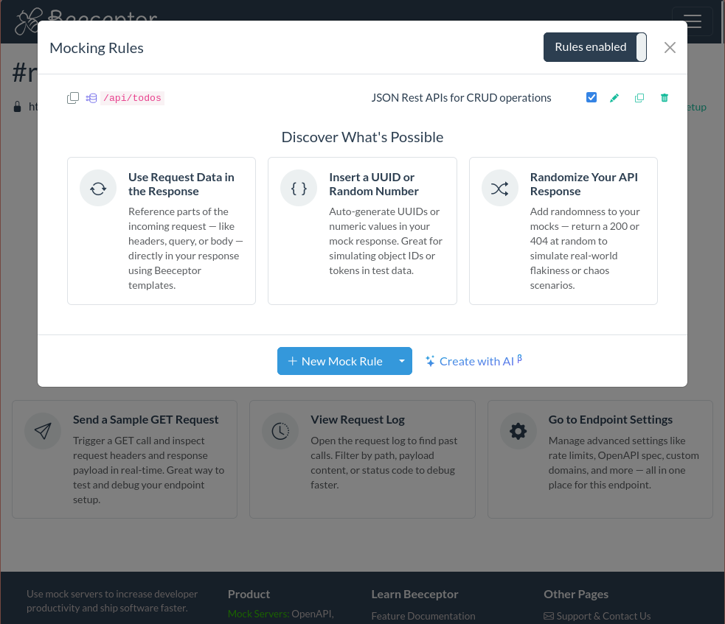Open the hamburger navigation menu

pos(692,21)
